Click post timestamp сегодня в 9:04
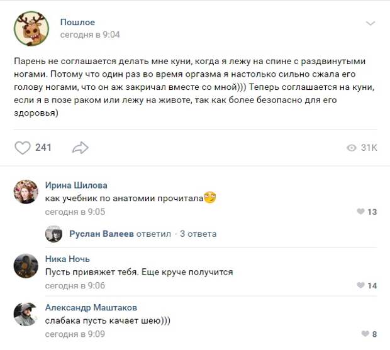Screen dimensions: 390x350 pos(90,35)
